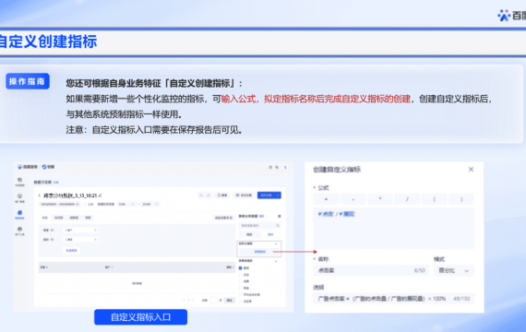Image resolution: width=526 pixels, height=332 pixels.
Task: Go to the next page in pagination
Action: coord(193,300)
